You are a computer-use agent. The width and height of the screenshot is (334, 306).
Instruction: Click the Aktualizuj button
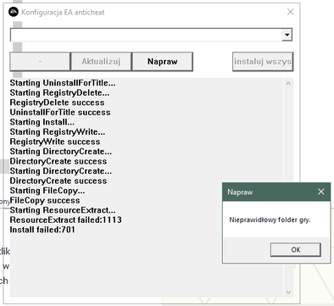tap(101, 61)
